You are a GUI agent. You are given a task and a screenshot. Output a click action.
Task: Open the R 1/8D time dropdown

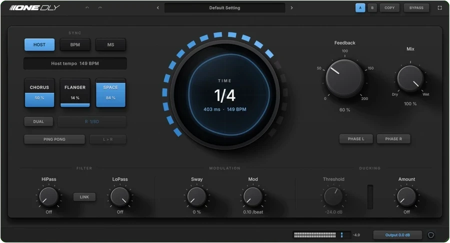coord(92,121)
